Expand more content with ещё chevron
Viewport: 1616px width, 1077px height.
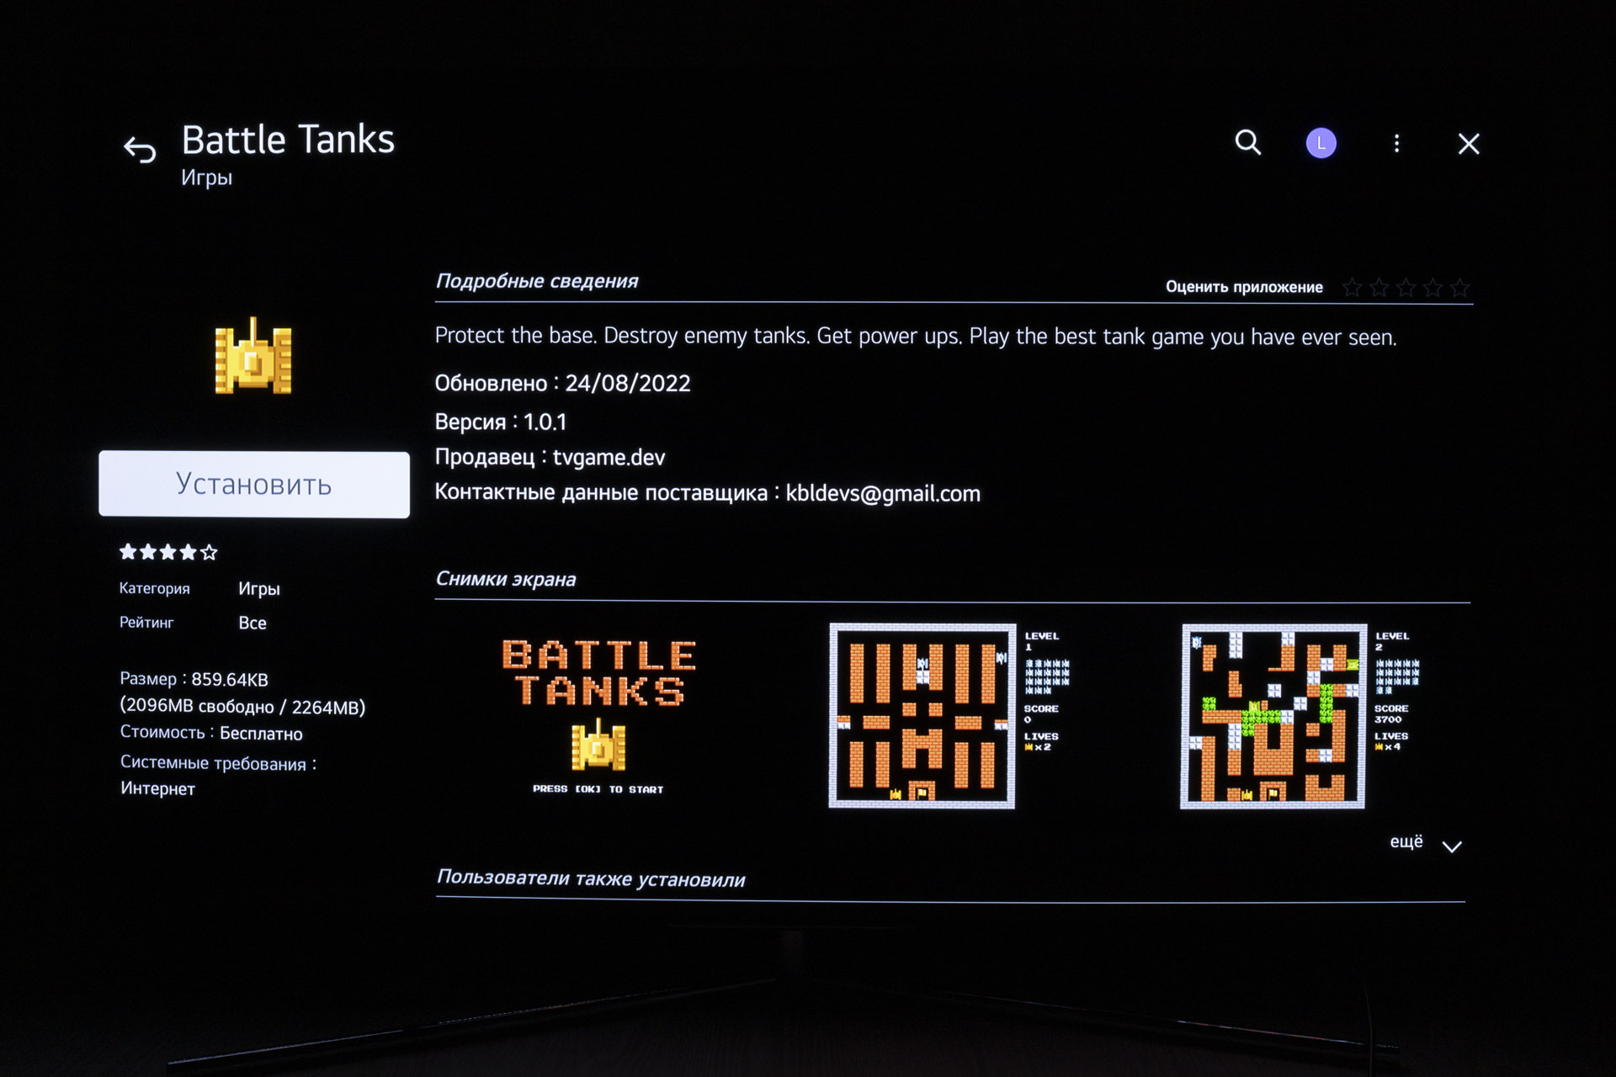1452,846
